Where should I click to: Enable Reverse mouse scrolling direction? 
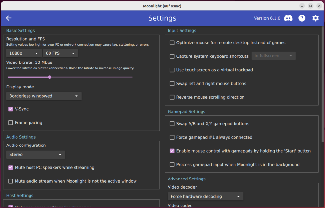coord(172,97)
